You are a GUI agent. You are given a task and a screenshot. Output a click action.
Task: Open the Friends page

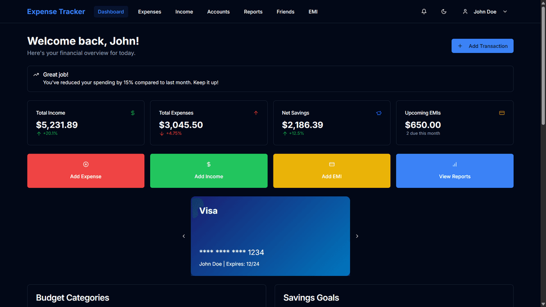coord(286,12)
